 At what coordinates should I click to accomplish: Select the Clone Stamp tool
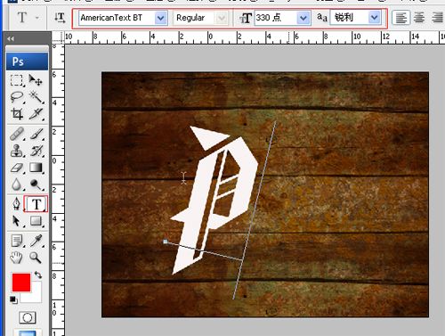pos(17,151)
